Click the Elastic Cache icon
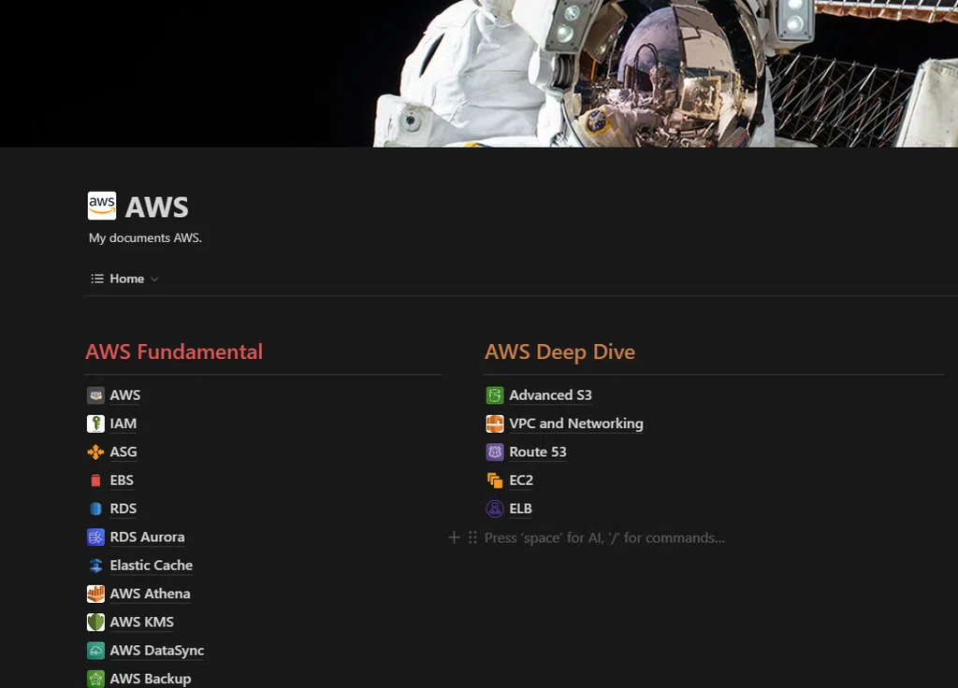 [96, 566]
